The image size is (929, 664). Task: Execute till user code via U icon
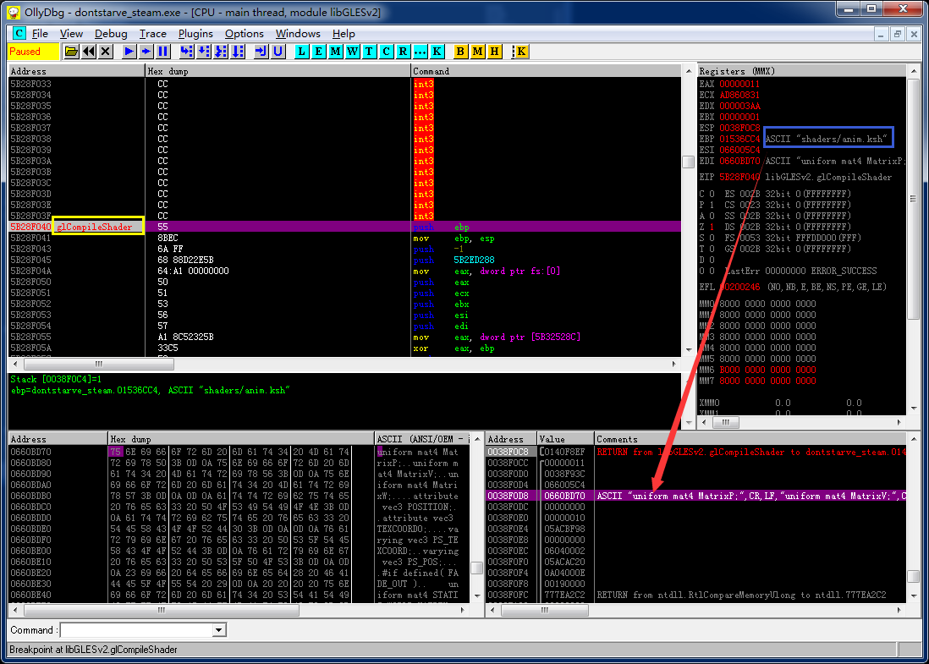click(x=278, y=52)
